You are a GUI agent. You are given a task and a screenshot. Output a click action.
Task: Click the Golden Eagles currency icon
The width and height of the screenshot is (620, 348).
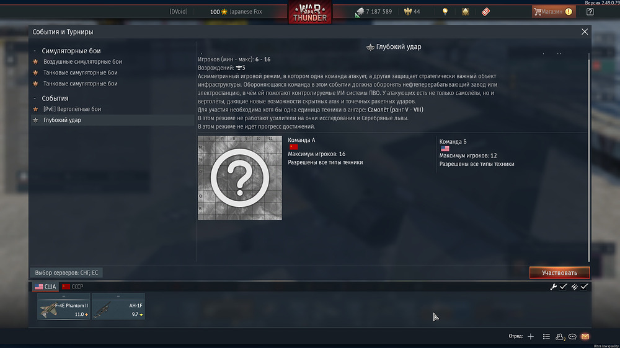click(x=408, y=11)
